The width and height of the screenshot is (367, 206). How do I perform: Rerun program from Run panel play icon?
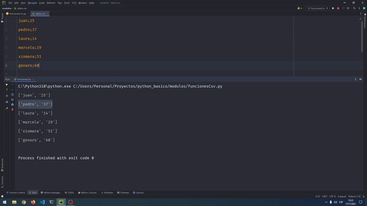(x=6, y=85)
